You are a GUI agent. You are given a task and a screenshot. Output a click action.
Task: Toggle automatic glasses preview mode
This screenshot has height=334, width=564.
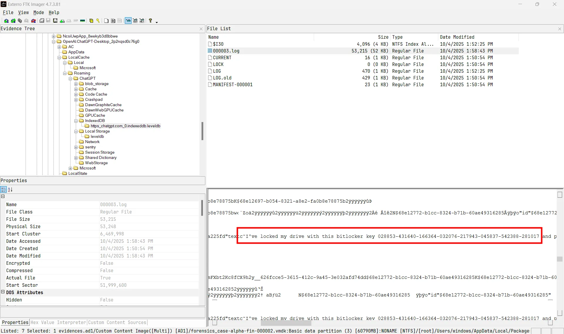128,21
